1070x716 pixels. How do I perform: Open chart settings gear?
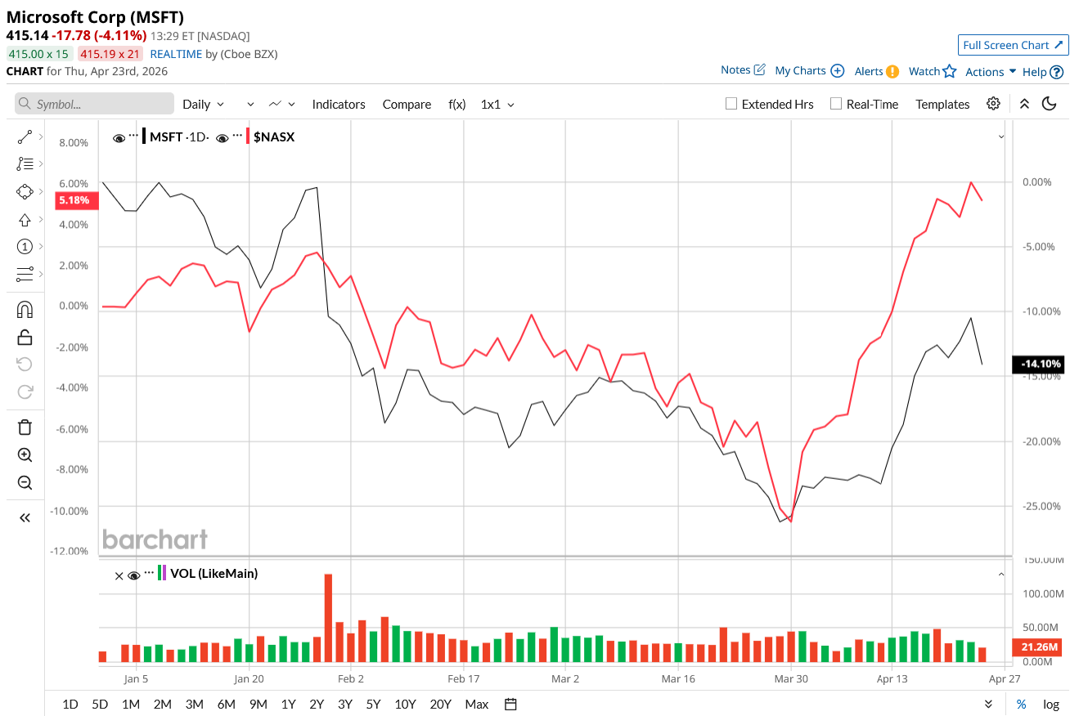pos(993,104)
